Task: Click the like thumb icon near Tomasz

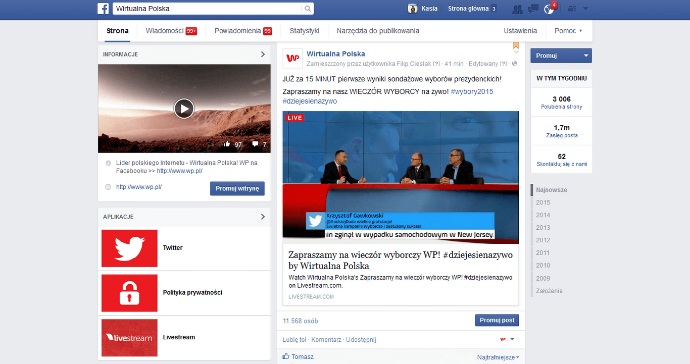Action: [286, 356]
